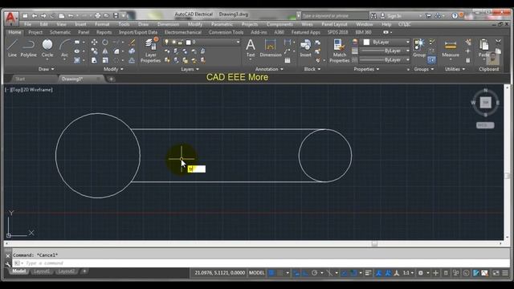Switch to Layout1 tab

tap(42, 271)
